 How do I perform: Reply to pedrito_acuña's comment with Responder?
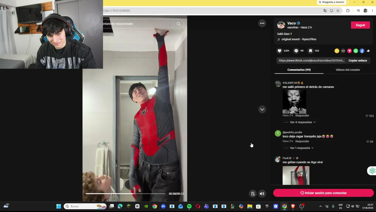[302, 141]
